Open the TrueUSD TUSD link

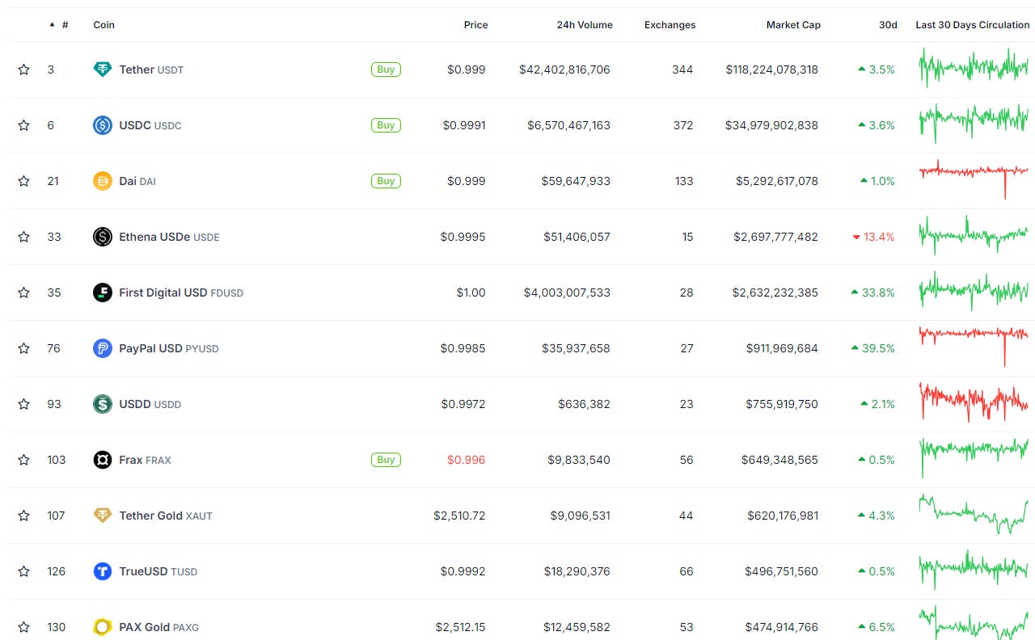pos(158,571)
